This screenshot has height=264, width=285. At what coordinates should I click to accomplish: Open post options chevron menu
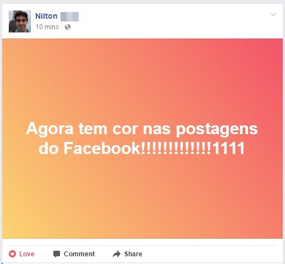(x=273, y=14)
